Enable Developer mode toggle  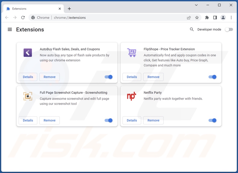229,29
